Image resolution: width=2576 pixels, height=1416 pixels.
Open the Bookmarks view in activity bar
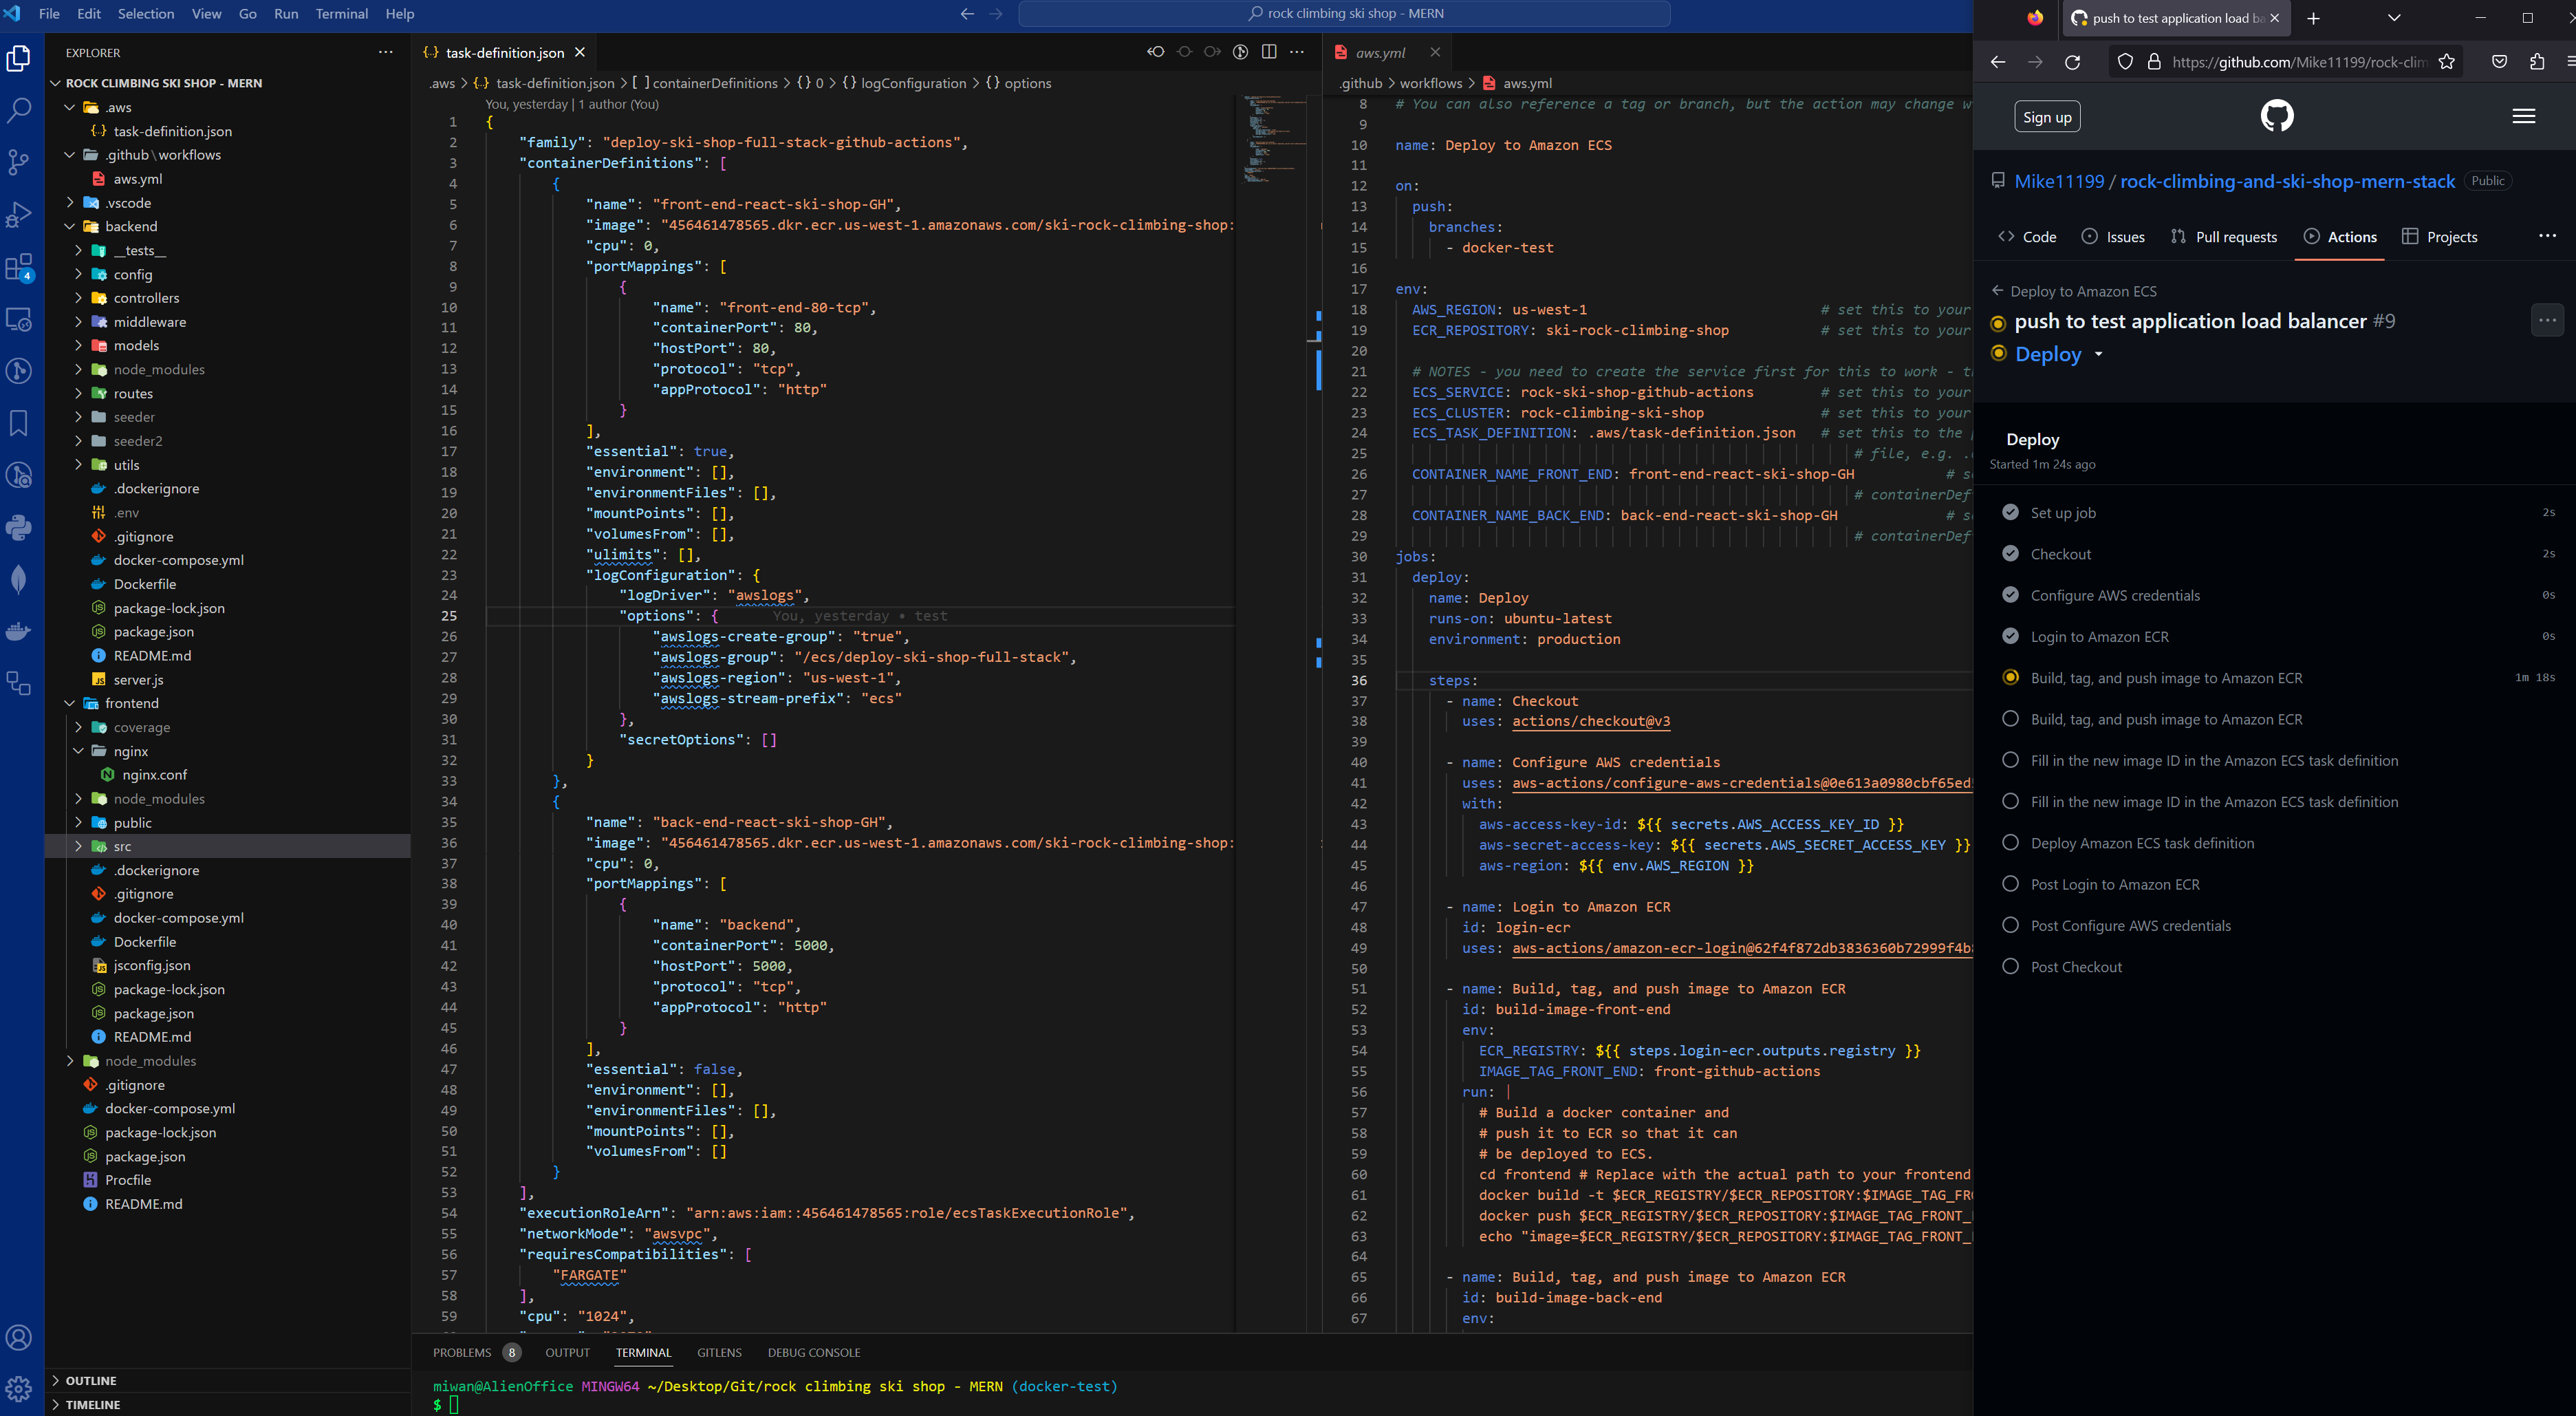point(19,423)
